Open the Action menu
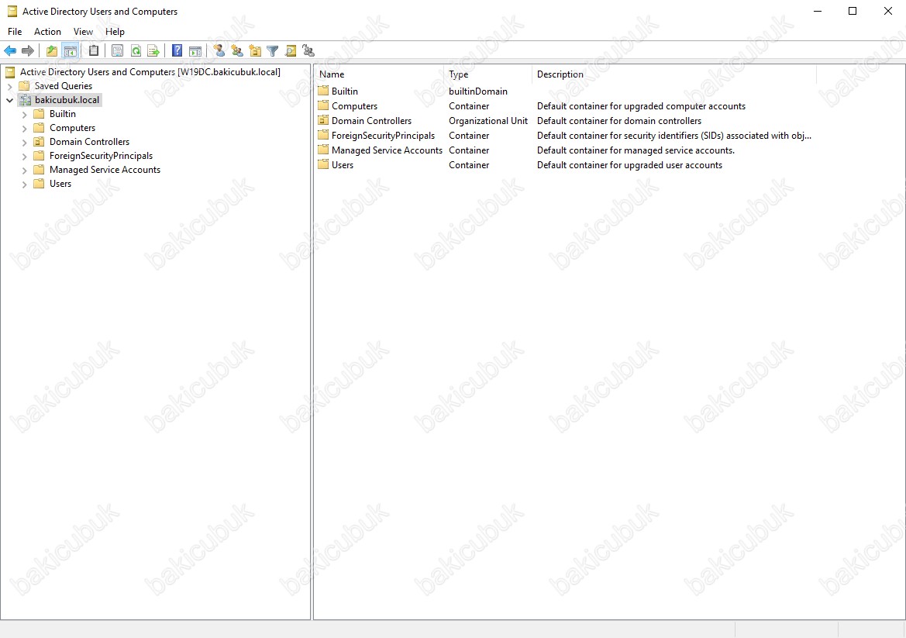 [x=47, y=32]
